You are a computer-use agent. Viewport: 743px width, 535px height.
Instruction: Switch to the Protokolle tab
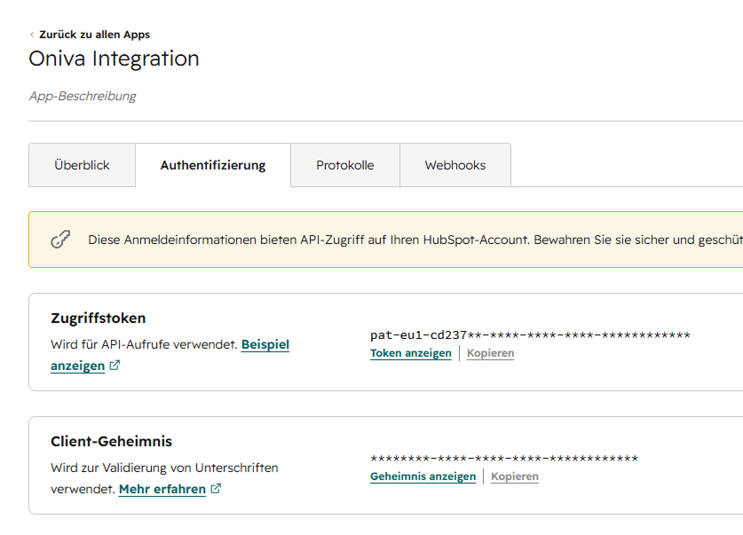point(345,165)
